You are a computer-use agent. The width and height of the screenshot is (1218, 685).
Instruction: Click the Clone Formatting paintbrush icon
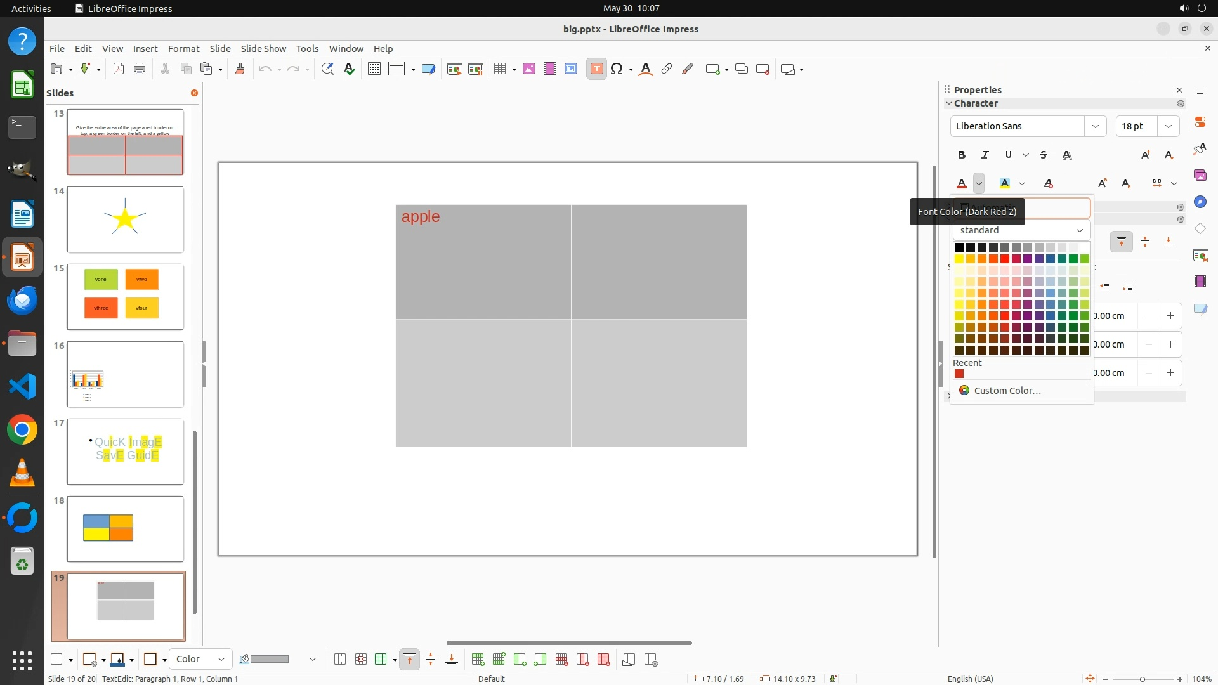[x=240, y=69]
